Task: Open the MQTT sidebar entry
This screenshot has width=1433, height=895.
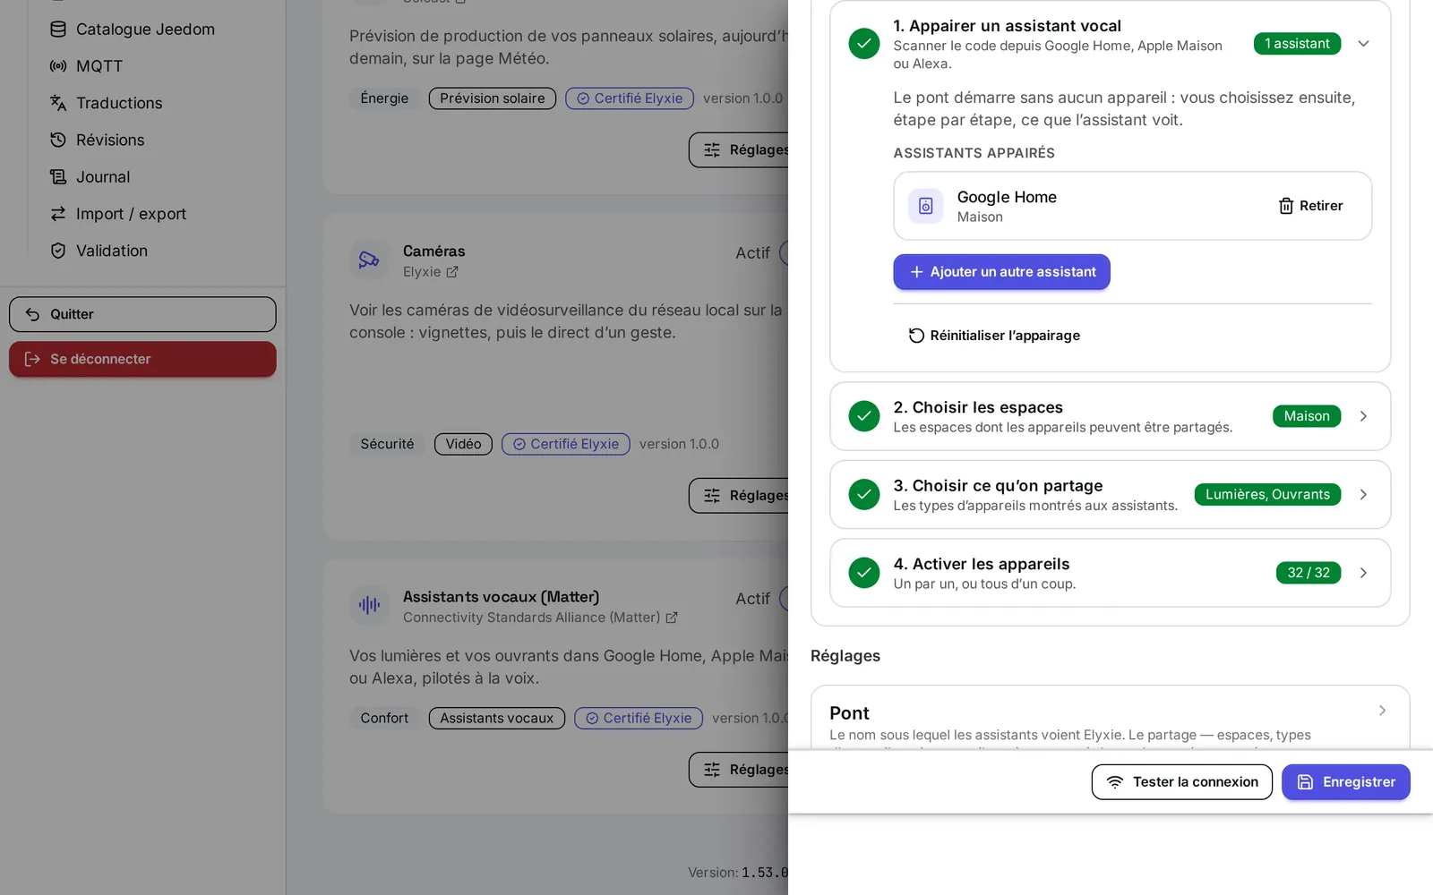Action: [86, 66]
